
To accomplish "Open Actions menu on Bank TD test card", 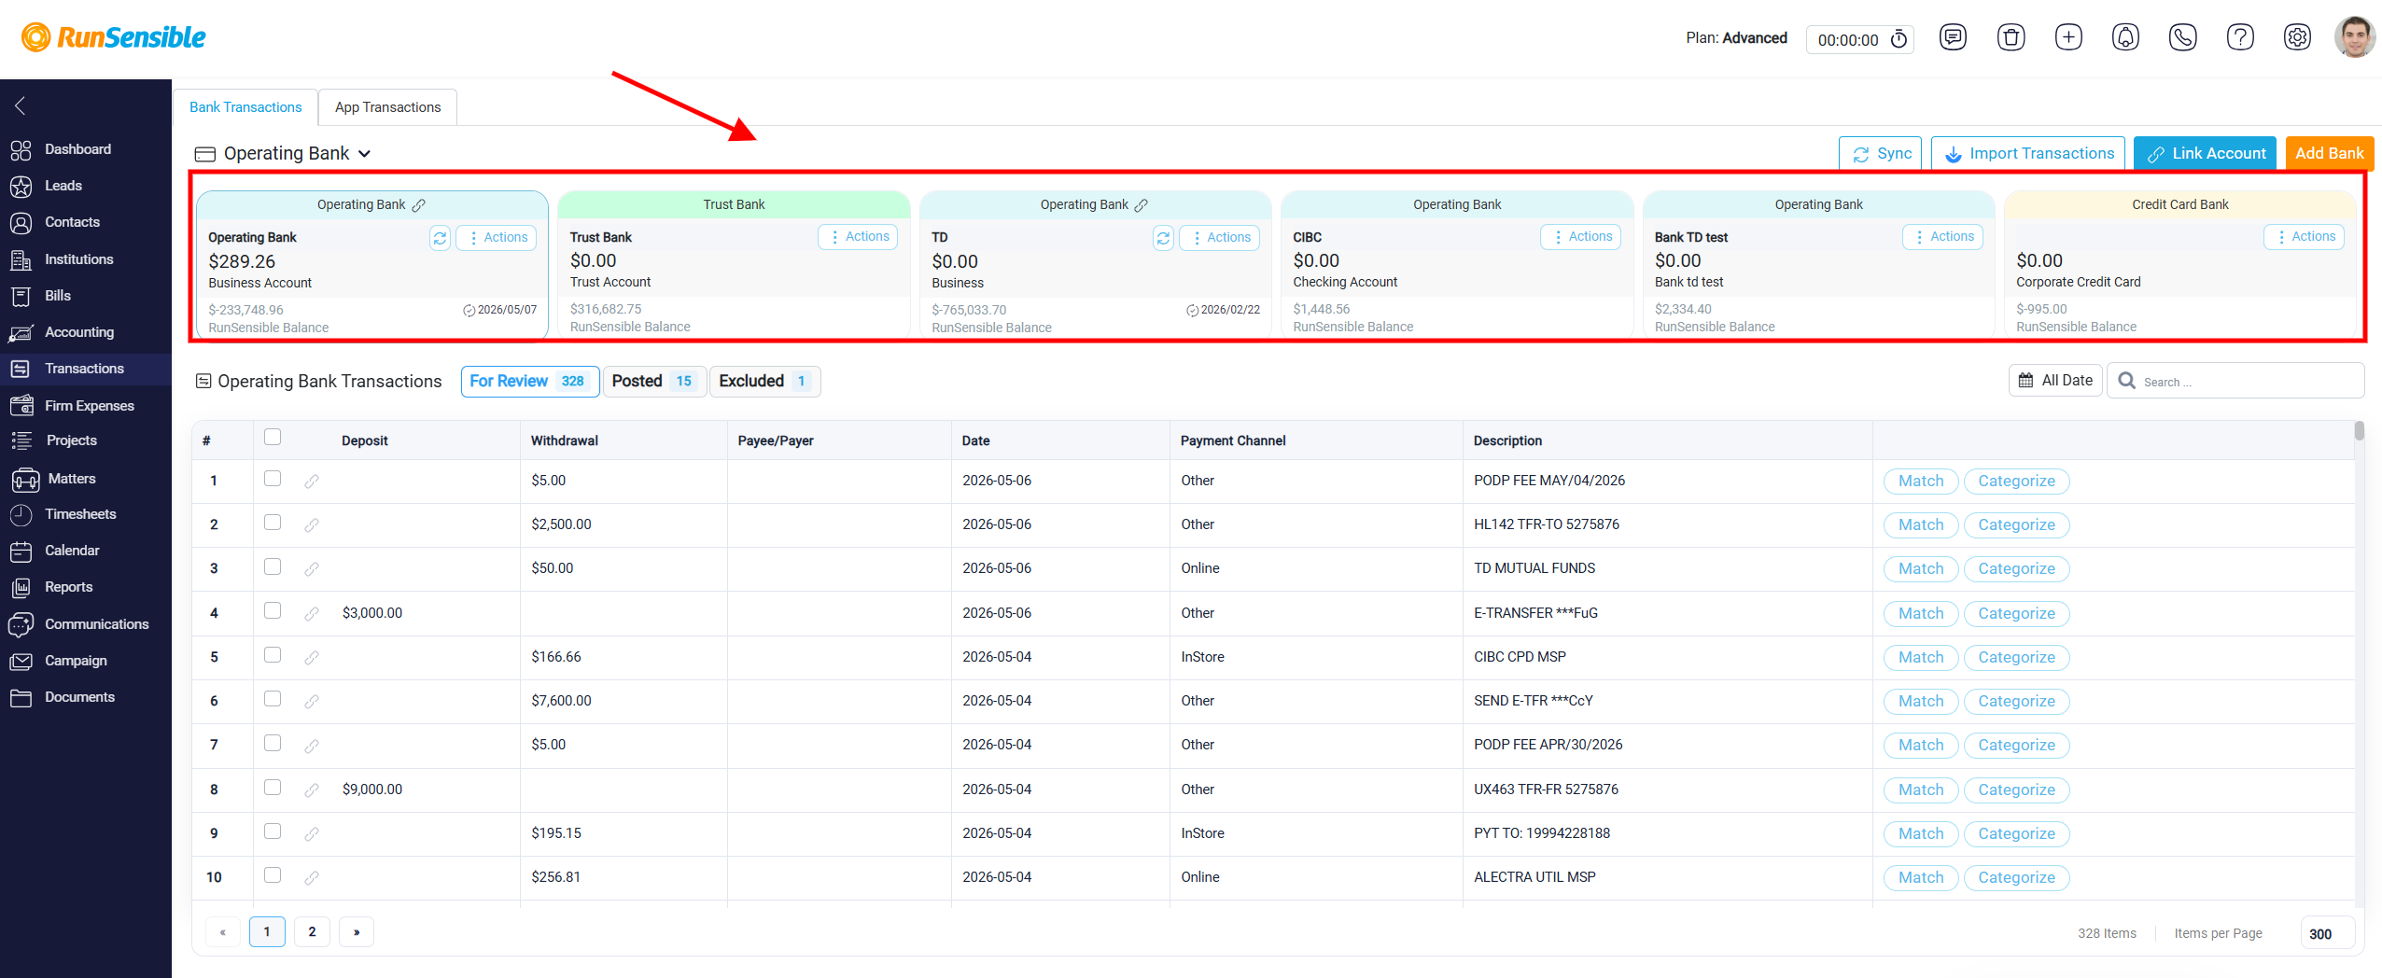I will click(x=1942, y=237).
